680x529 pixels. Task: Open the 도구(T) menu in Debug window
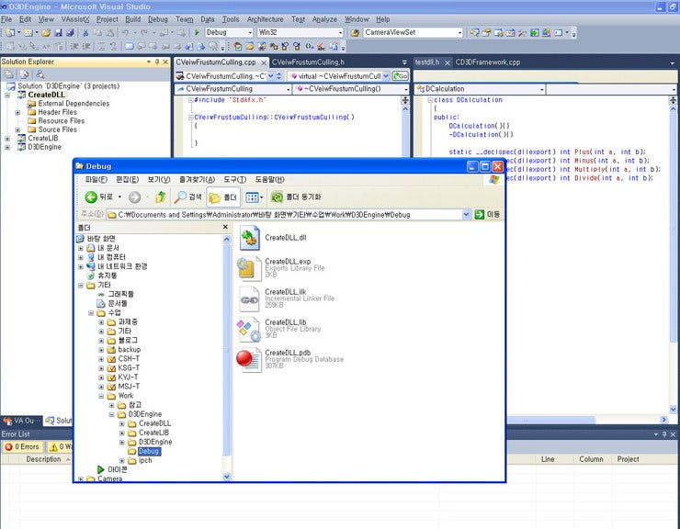[x=234, y=179]
